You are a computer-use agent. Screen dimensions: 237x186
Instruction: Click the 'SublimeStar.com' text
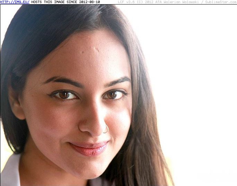point(221,2)
